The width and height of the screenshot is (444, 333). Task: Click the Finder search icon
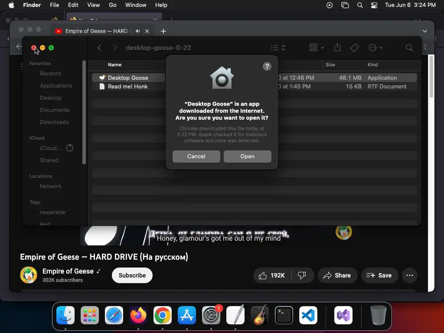tap(409, 48)
